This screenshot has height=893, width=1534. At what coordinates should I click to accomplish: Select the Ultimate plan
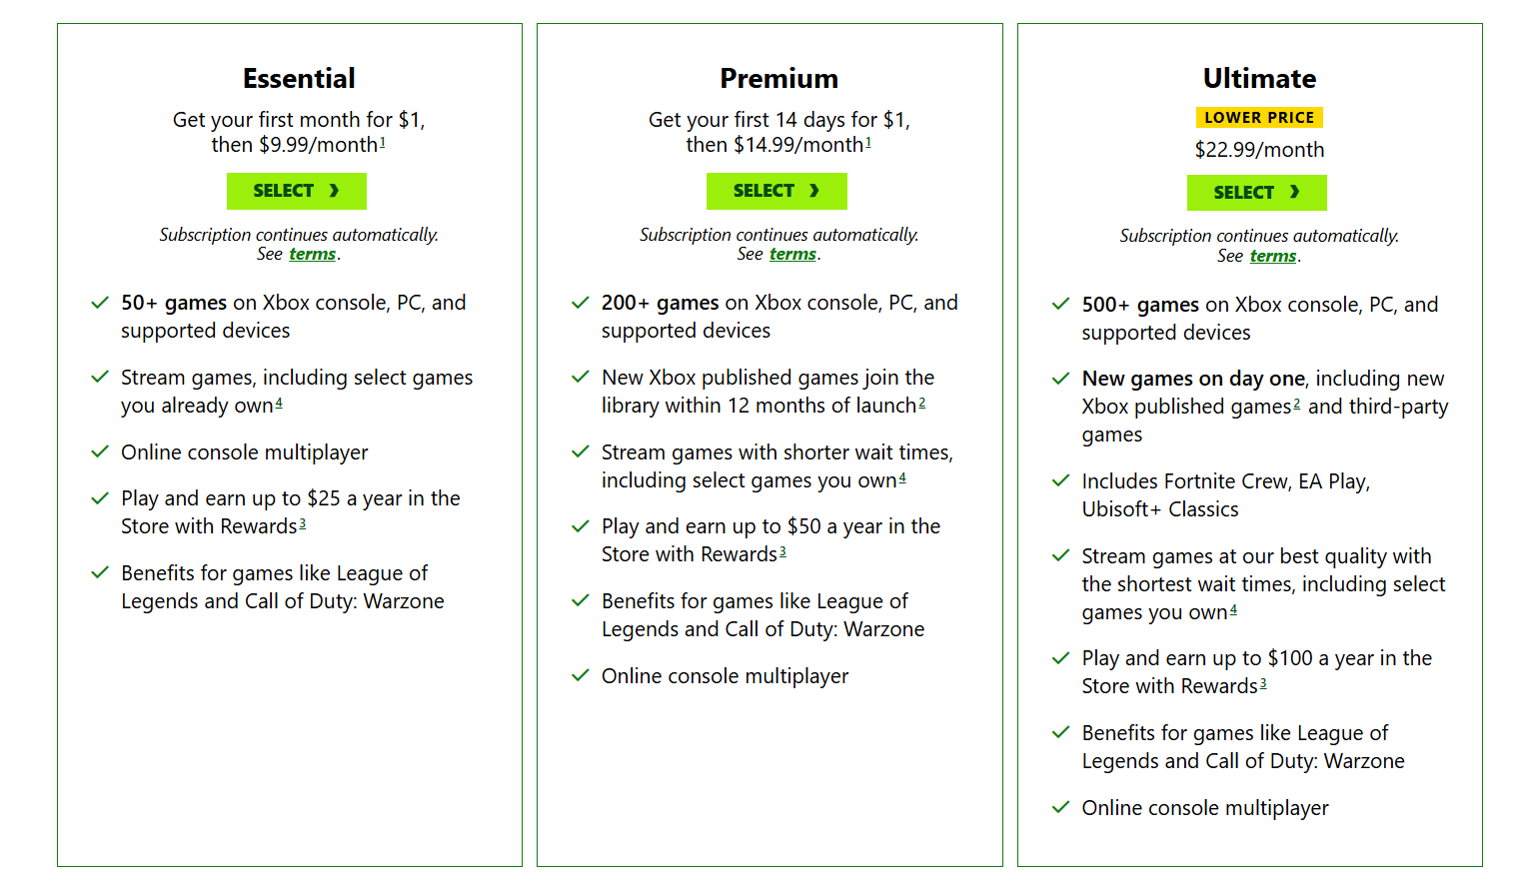click(1256, 193)
